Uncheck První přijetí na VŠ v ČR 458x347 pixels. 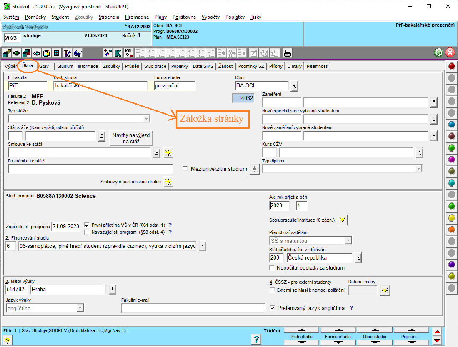(87, 225)
